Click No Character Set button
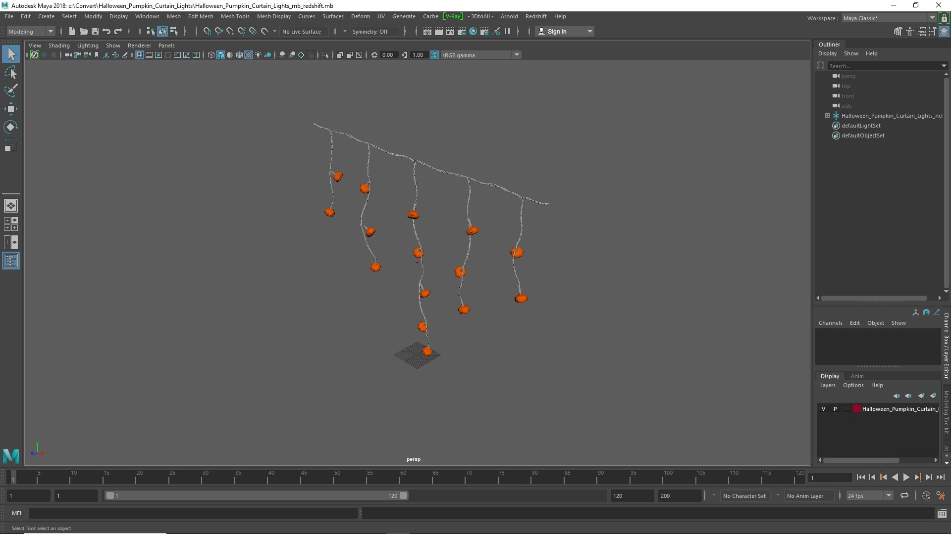 [x=744, y=495]
